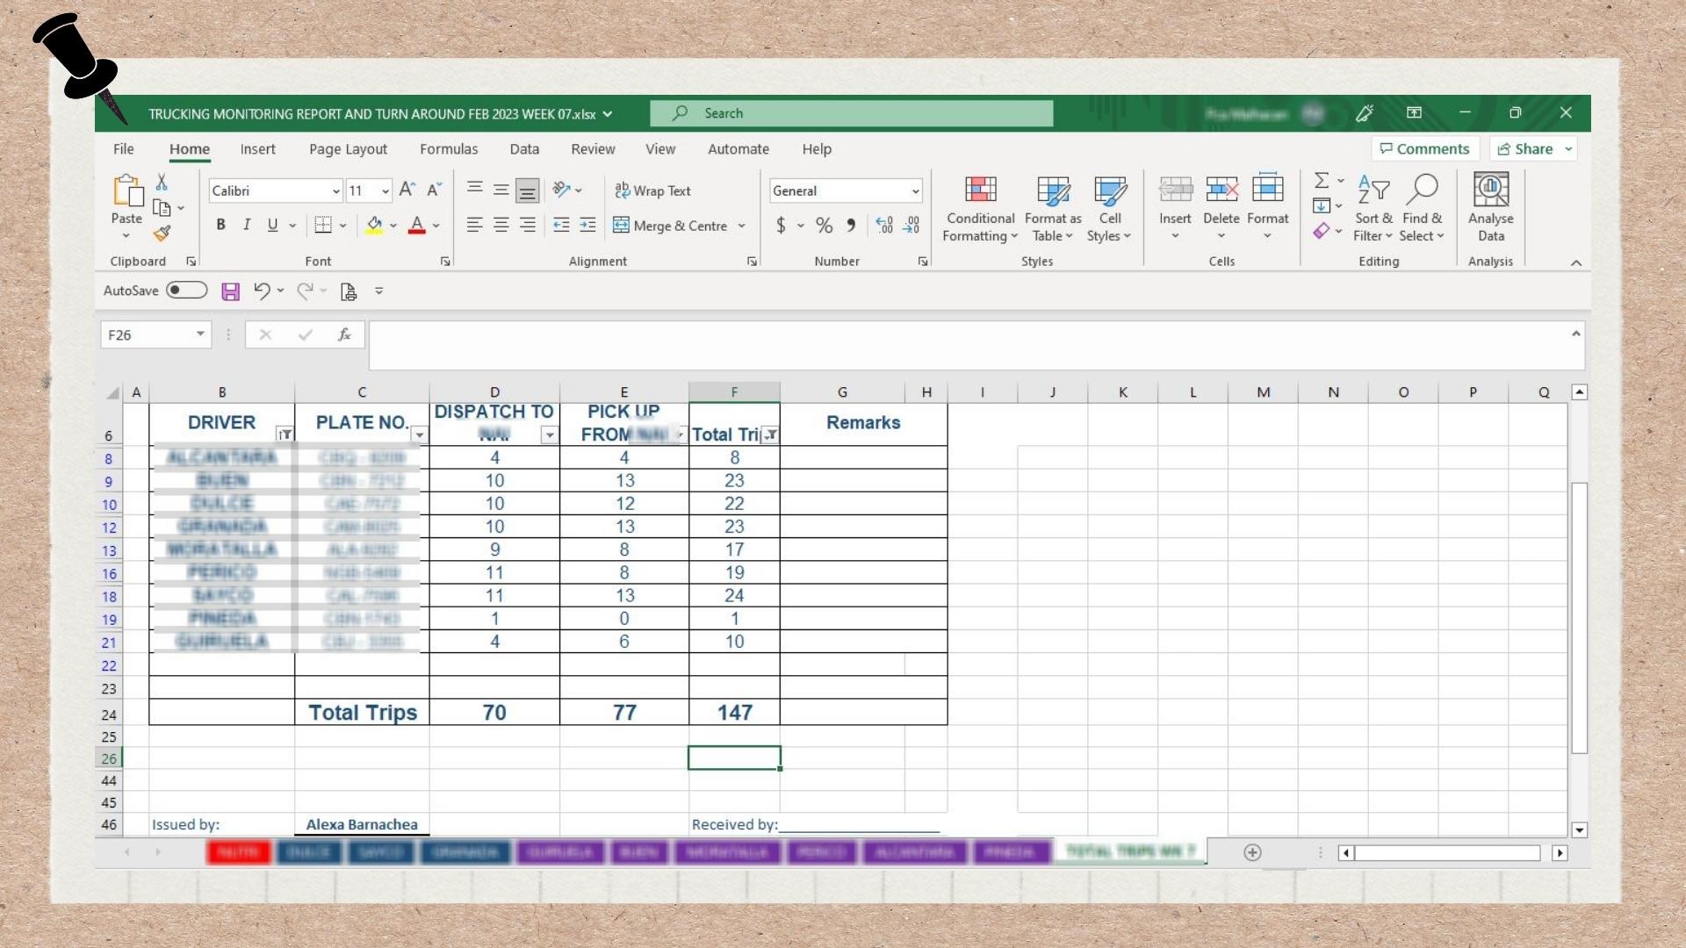Switch to the Page Layout tab
This screenshot has height=948, width=1686.
[348, 149]
